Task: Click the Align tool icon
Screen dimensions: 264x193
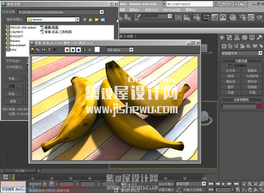Action: pos(187,17)
